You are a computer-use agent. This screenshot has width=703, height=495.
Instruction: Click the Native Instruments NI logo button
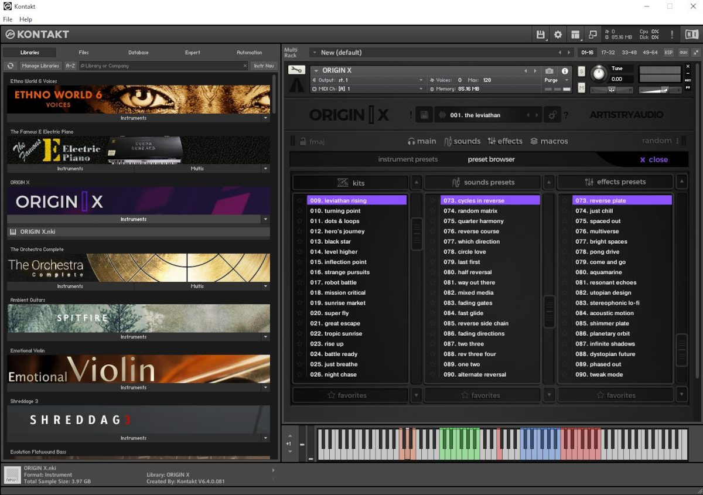(691, 35)
